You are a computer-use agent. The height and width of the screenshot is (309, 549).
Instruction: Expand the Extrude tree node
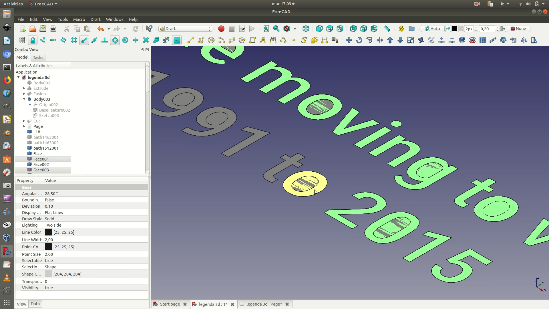24,88
